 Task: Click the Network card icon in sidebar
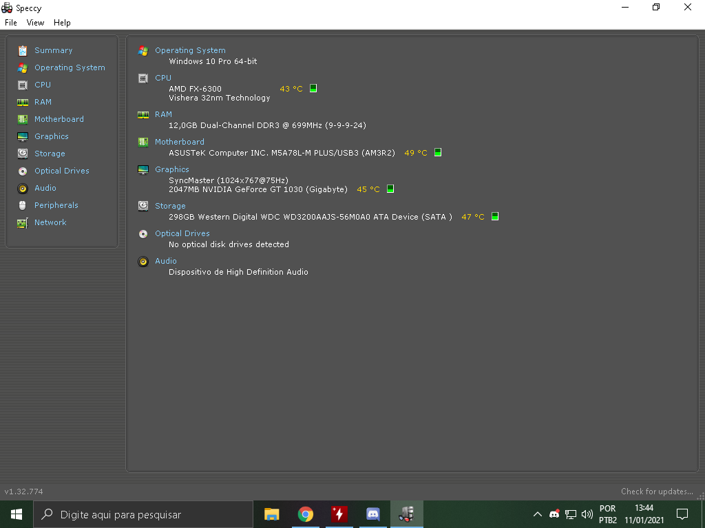coord(23,222)
